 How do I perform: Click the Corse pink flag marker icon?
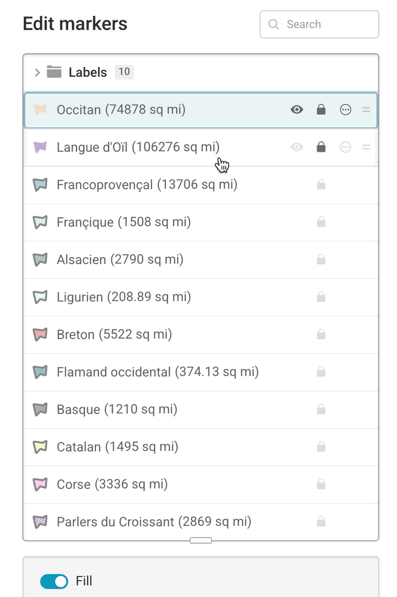click(x=40, y=484)
